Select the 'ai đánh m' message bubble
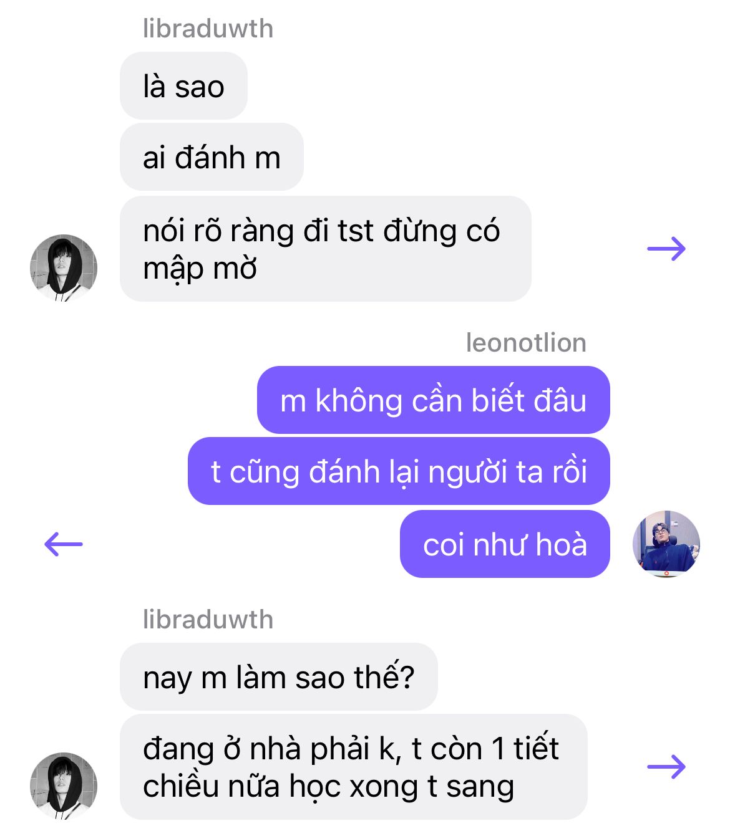 212,157
